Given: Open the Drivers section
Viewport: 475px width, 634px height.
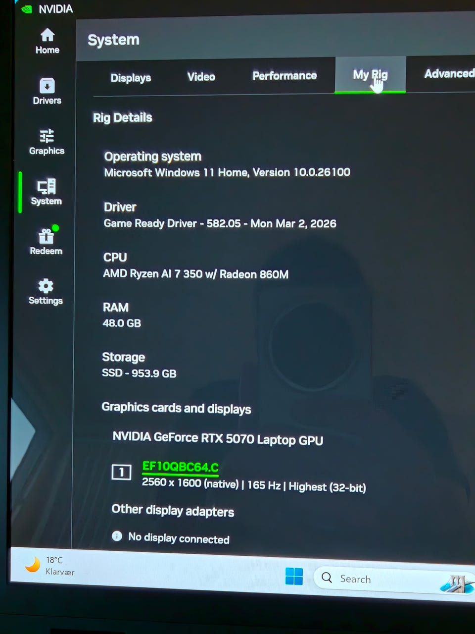Looking at the screenshot, I should click(x=47, y=92).
